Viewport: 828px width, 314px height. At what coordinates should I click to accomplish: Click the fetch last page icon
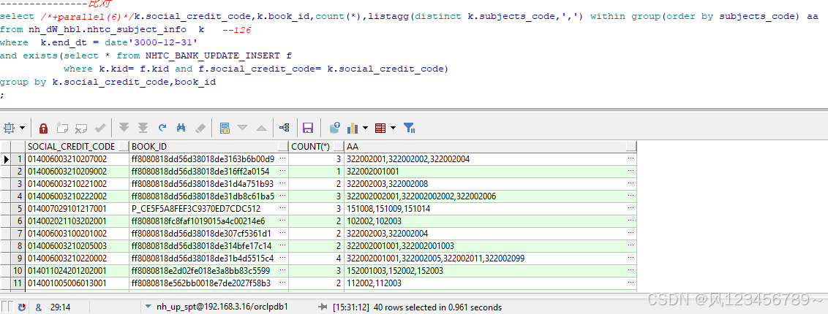(143, 128)
